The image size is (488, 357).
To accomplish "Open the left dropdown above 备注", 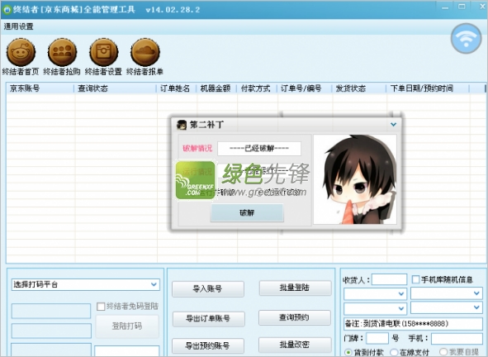I will (375, 308).
